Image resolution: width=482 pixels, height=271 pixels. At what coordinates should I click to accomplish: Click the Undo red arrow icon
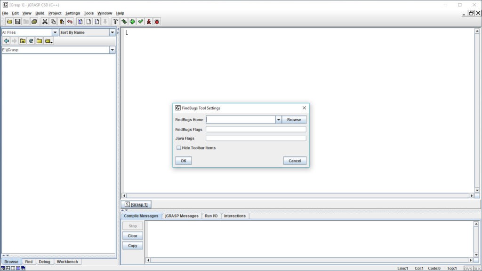(x=70, y=22)
